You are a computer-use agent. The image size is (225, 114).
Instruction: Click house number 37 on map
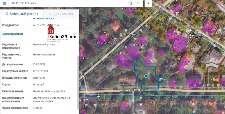[111, 67]
